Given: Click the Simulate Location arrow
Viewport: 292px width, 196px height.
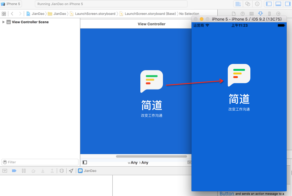Looking at the screenshot, I should tap(71, 171).
